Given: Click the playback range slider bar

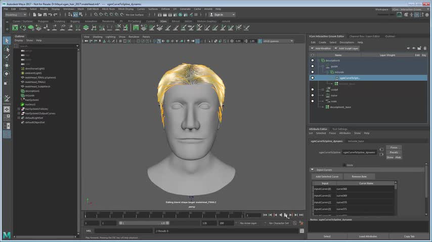Looking at the screenshot, I should coord(144,223).
